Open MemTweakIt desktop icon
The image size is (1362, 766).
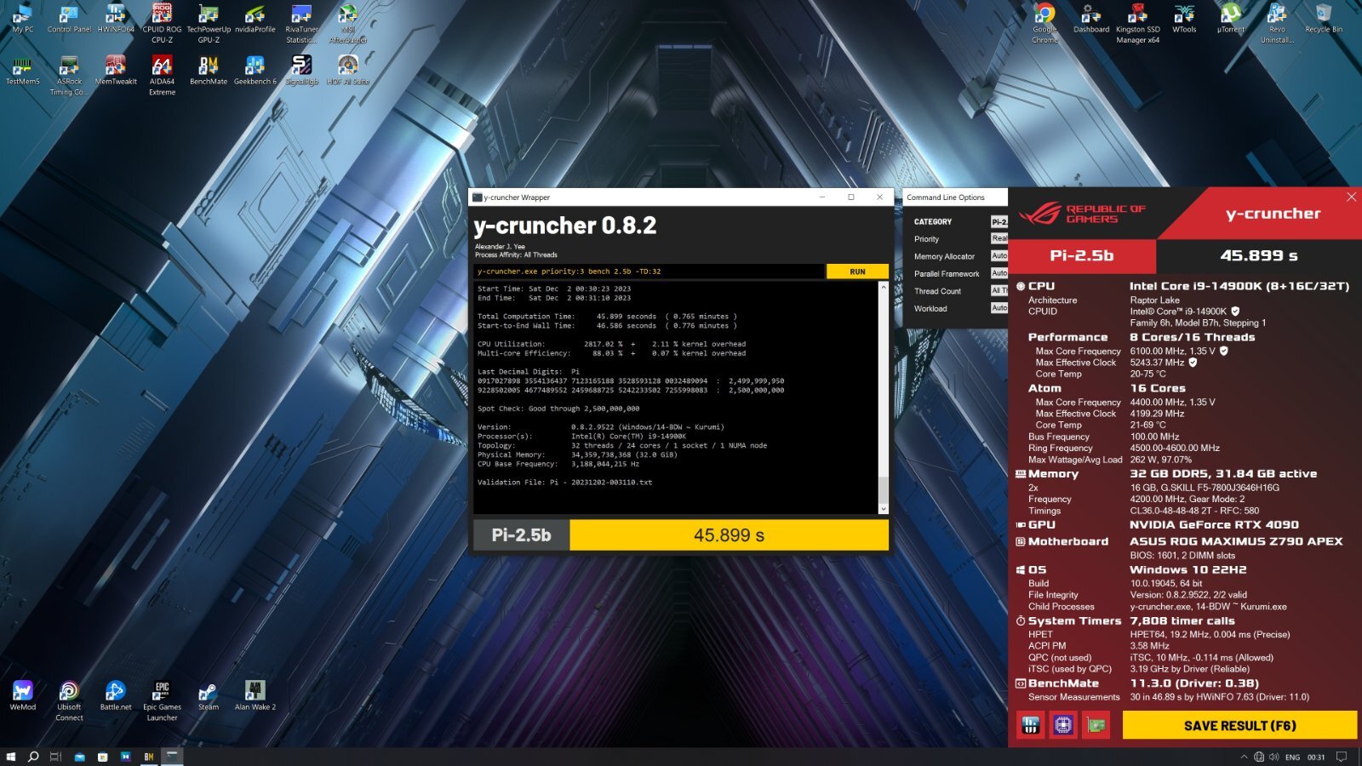pos(115,71)
